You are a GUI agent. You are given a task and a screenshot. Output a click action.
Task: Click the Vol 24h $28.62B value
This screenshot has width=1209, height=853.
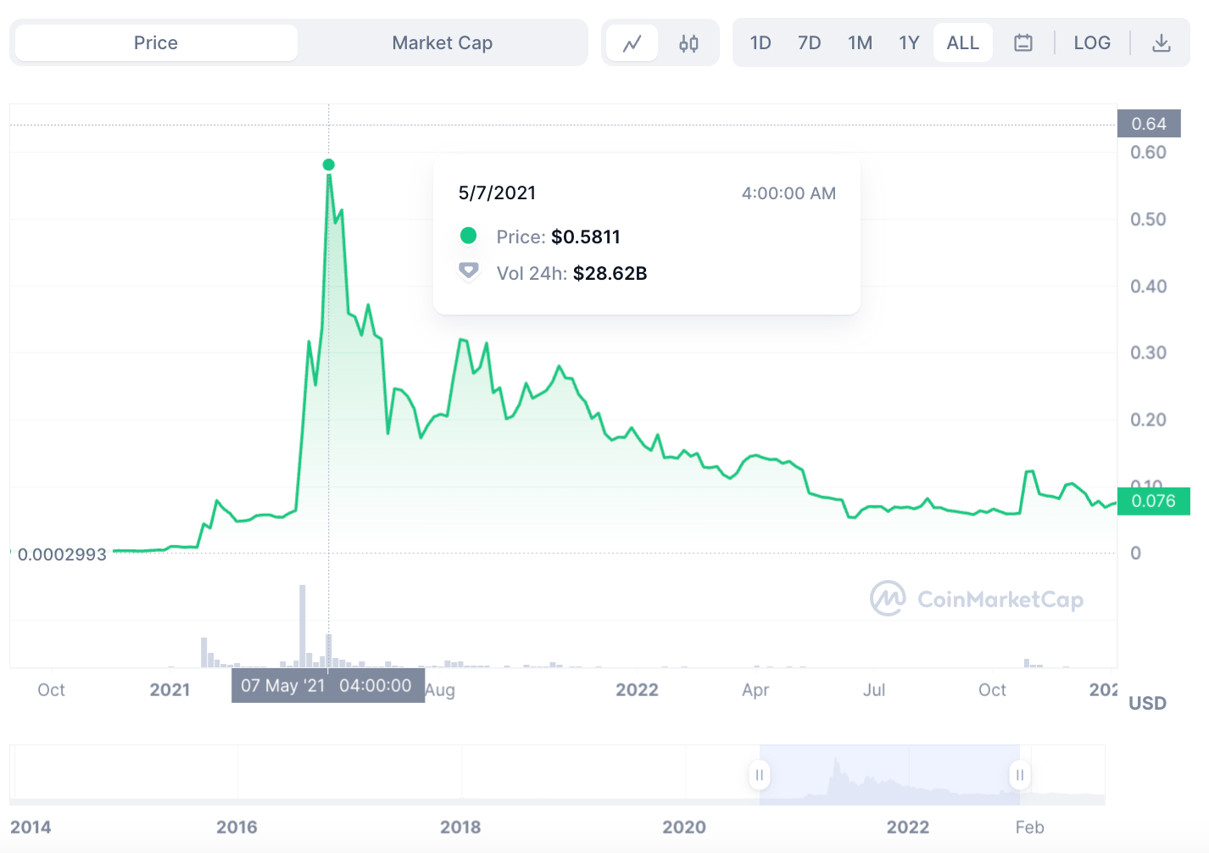(610, 273)
